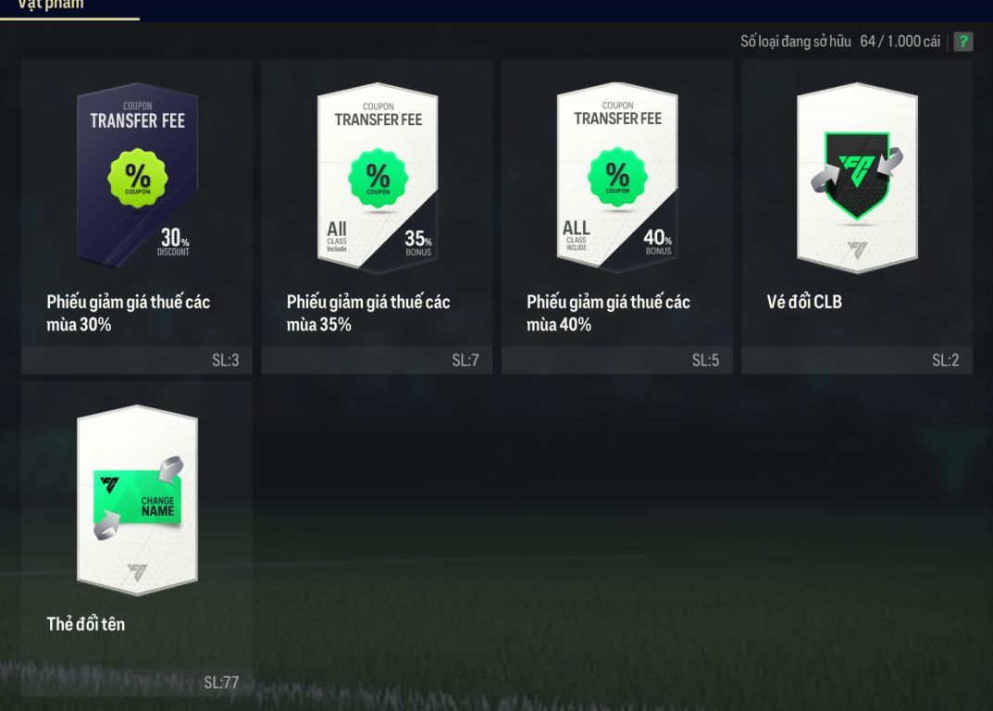The image size is (993, 711).
Task: Click the SL:77 quantity bar
Action: [x=137, y=682]
